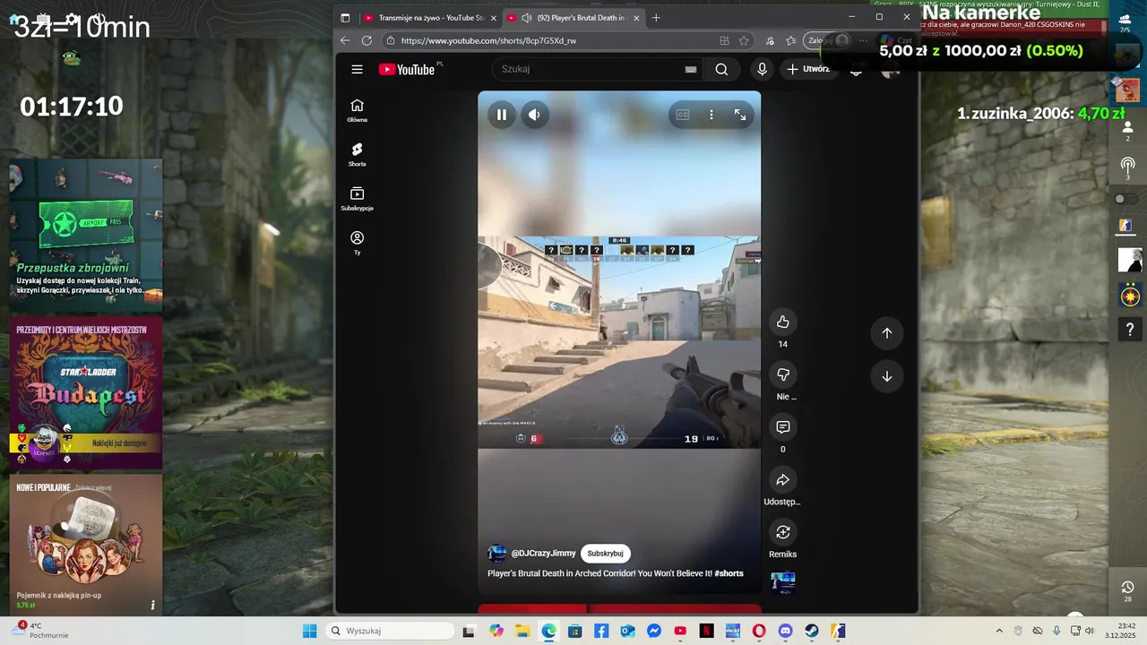Pause the YouTube Short playback
This screenshot has height=645, width=1147.
coord(502,115)
